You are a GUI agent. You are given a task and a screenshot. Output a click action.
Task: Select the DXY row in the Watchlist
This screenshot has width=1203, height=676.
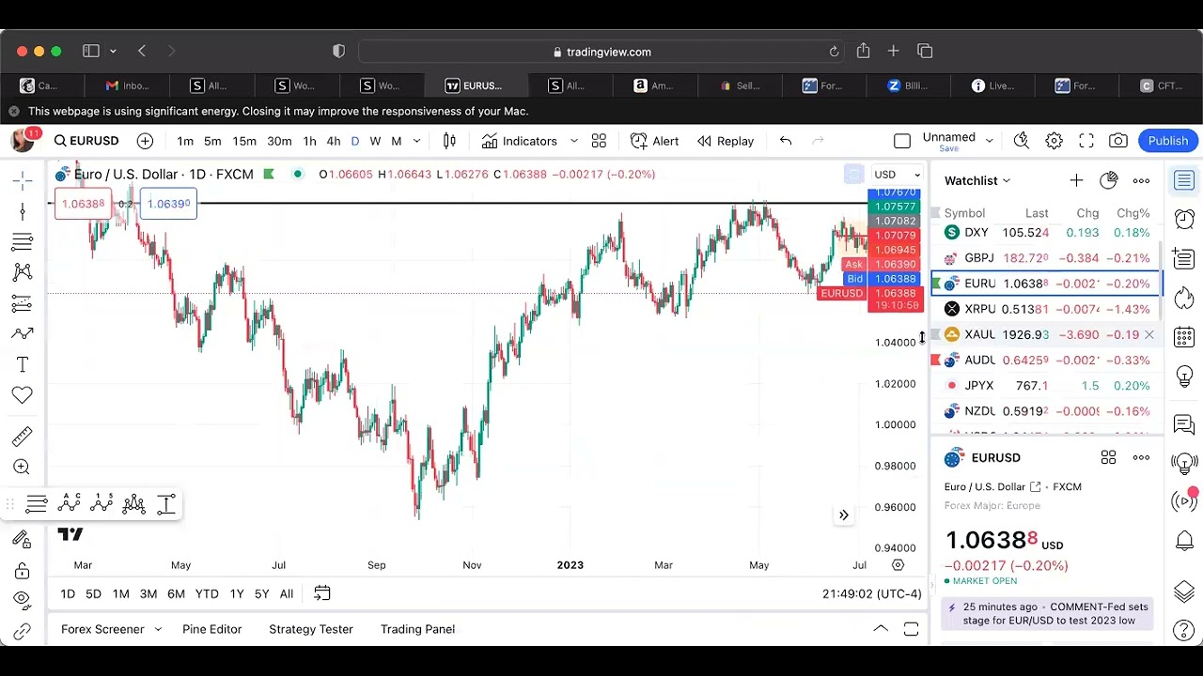pos(1047,233)
